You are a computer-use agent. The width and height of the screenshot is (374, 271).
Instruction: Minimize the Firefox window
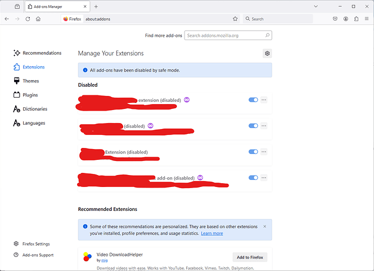pos(340,7)
